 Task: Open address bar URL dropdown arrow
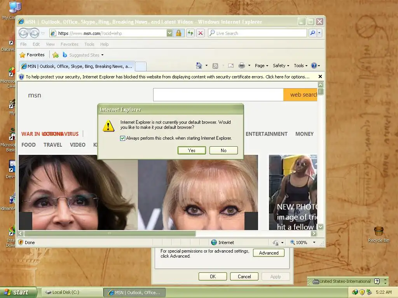[169, 33]
